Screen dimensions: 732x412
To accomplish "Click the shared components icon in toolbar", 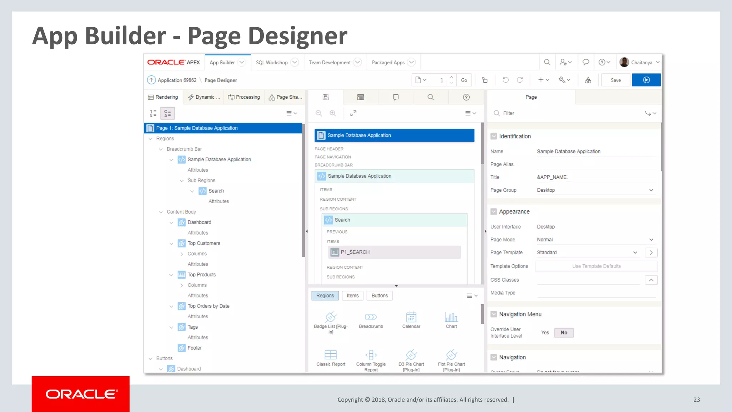I will [x=588, y=80].
